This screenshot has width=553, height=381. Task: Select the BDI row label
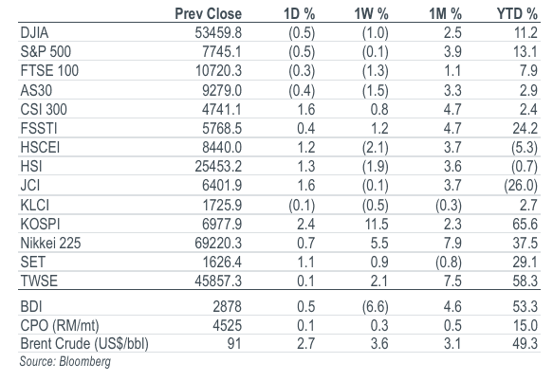click(x=31, y=307)
